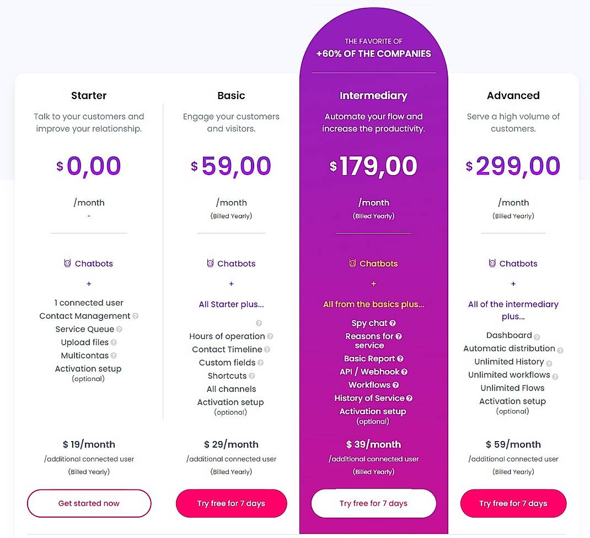
Task: Click the Chatbots icon in the Advanced column
Action: [491, 263]
